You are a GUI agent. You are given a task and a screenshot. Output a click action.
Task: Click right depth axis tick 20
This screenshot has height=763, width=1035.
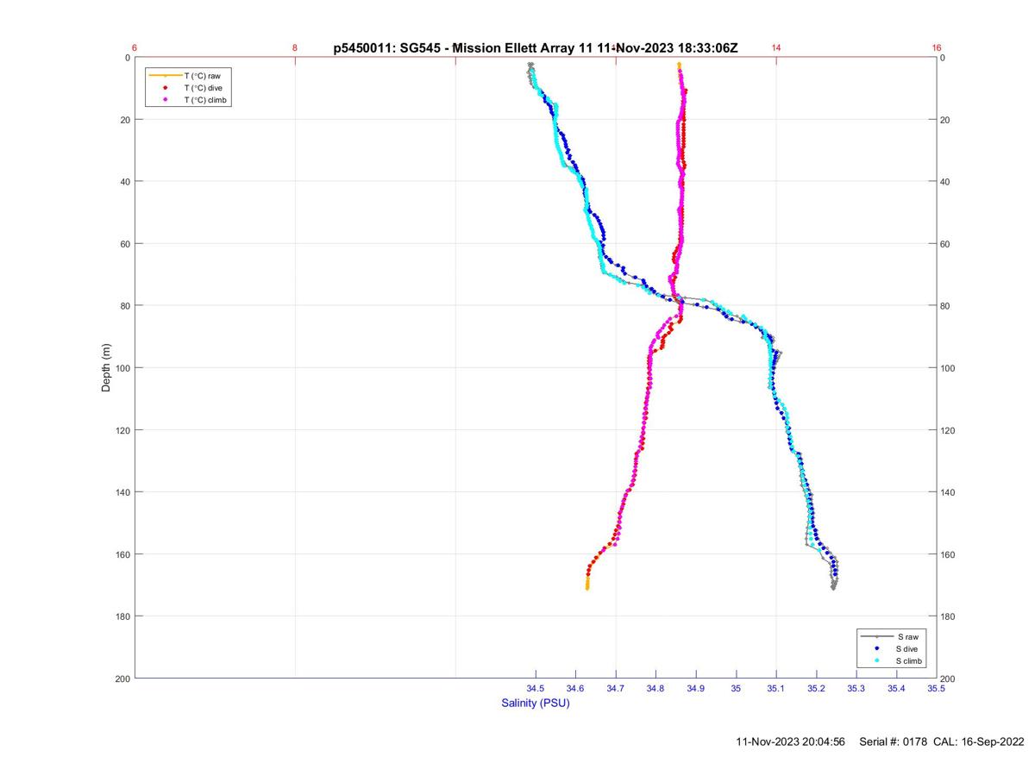[947, 120]
